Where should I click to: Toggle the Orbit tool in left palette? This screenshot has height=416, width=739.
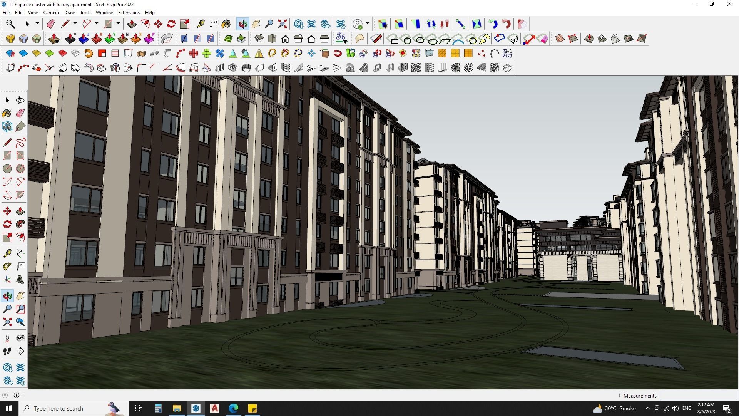(7, 296)
